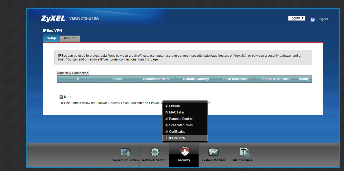Click the Modify column header
The height and width of the screenshot is (171, 344).
pos(303,79)
